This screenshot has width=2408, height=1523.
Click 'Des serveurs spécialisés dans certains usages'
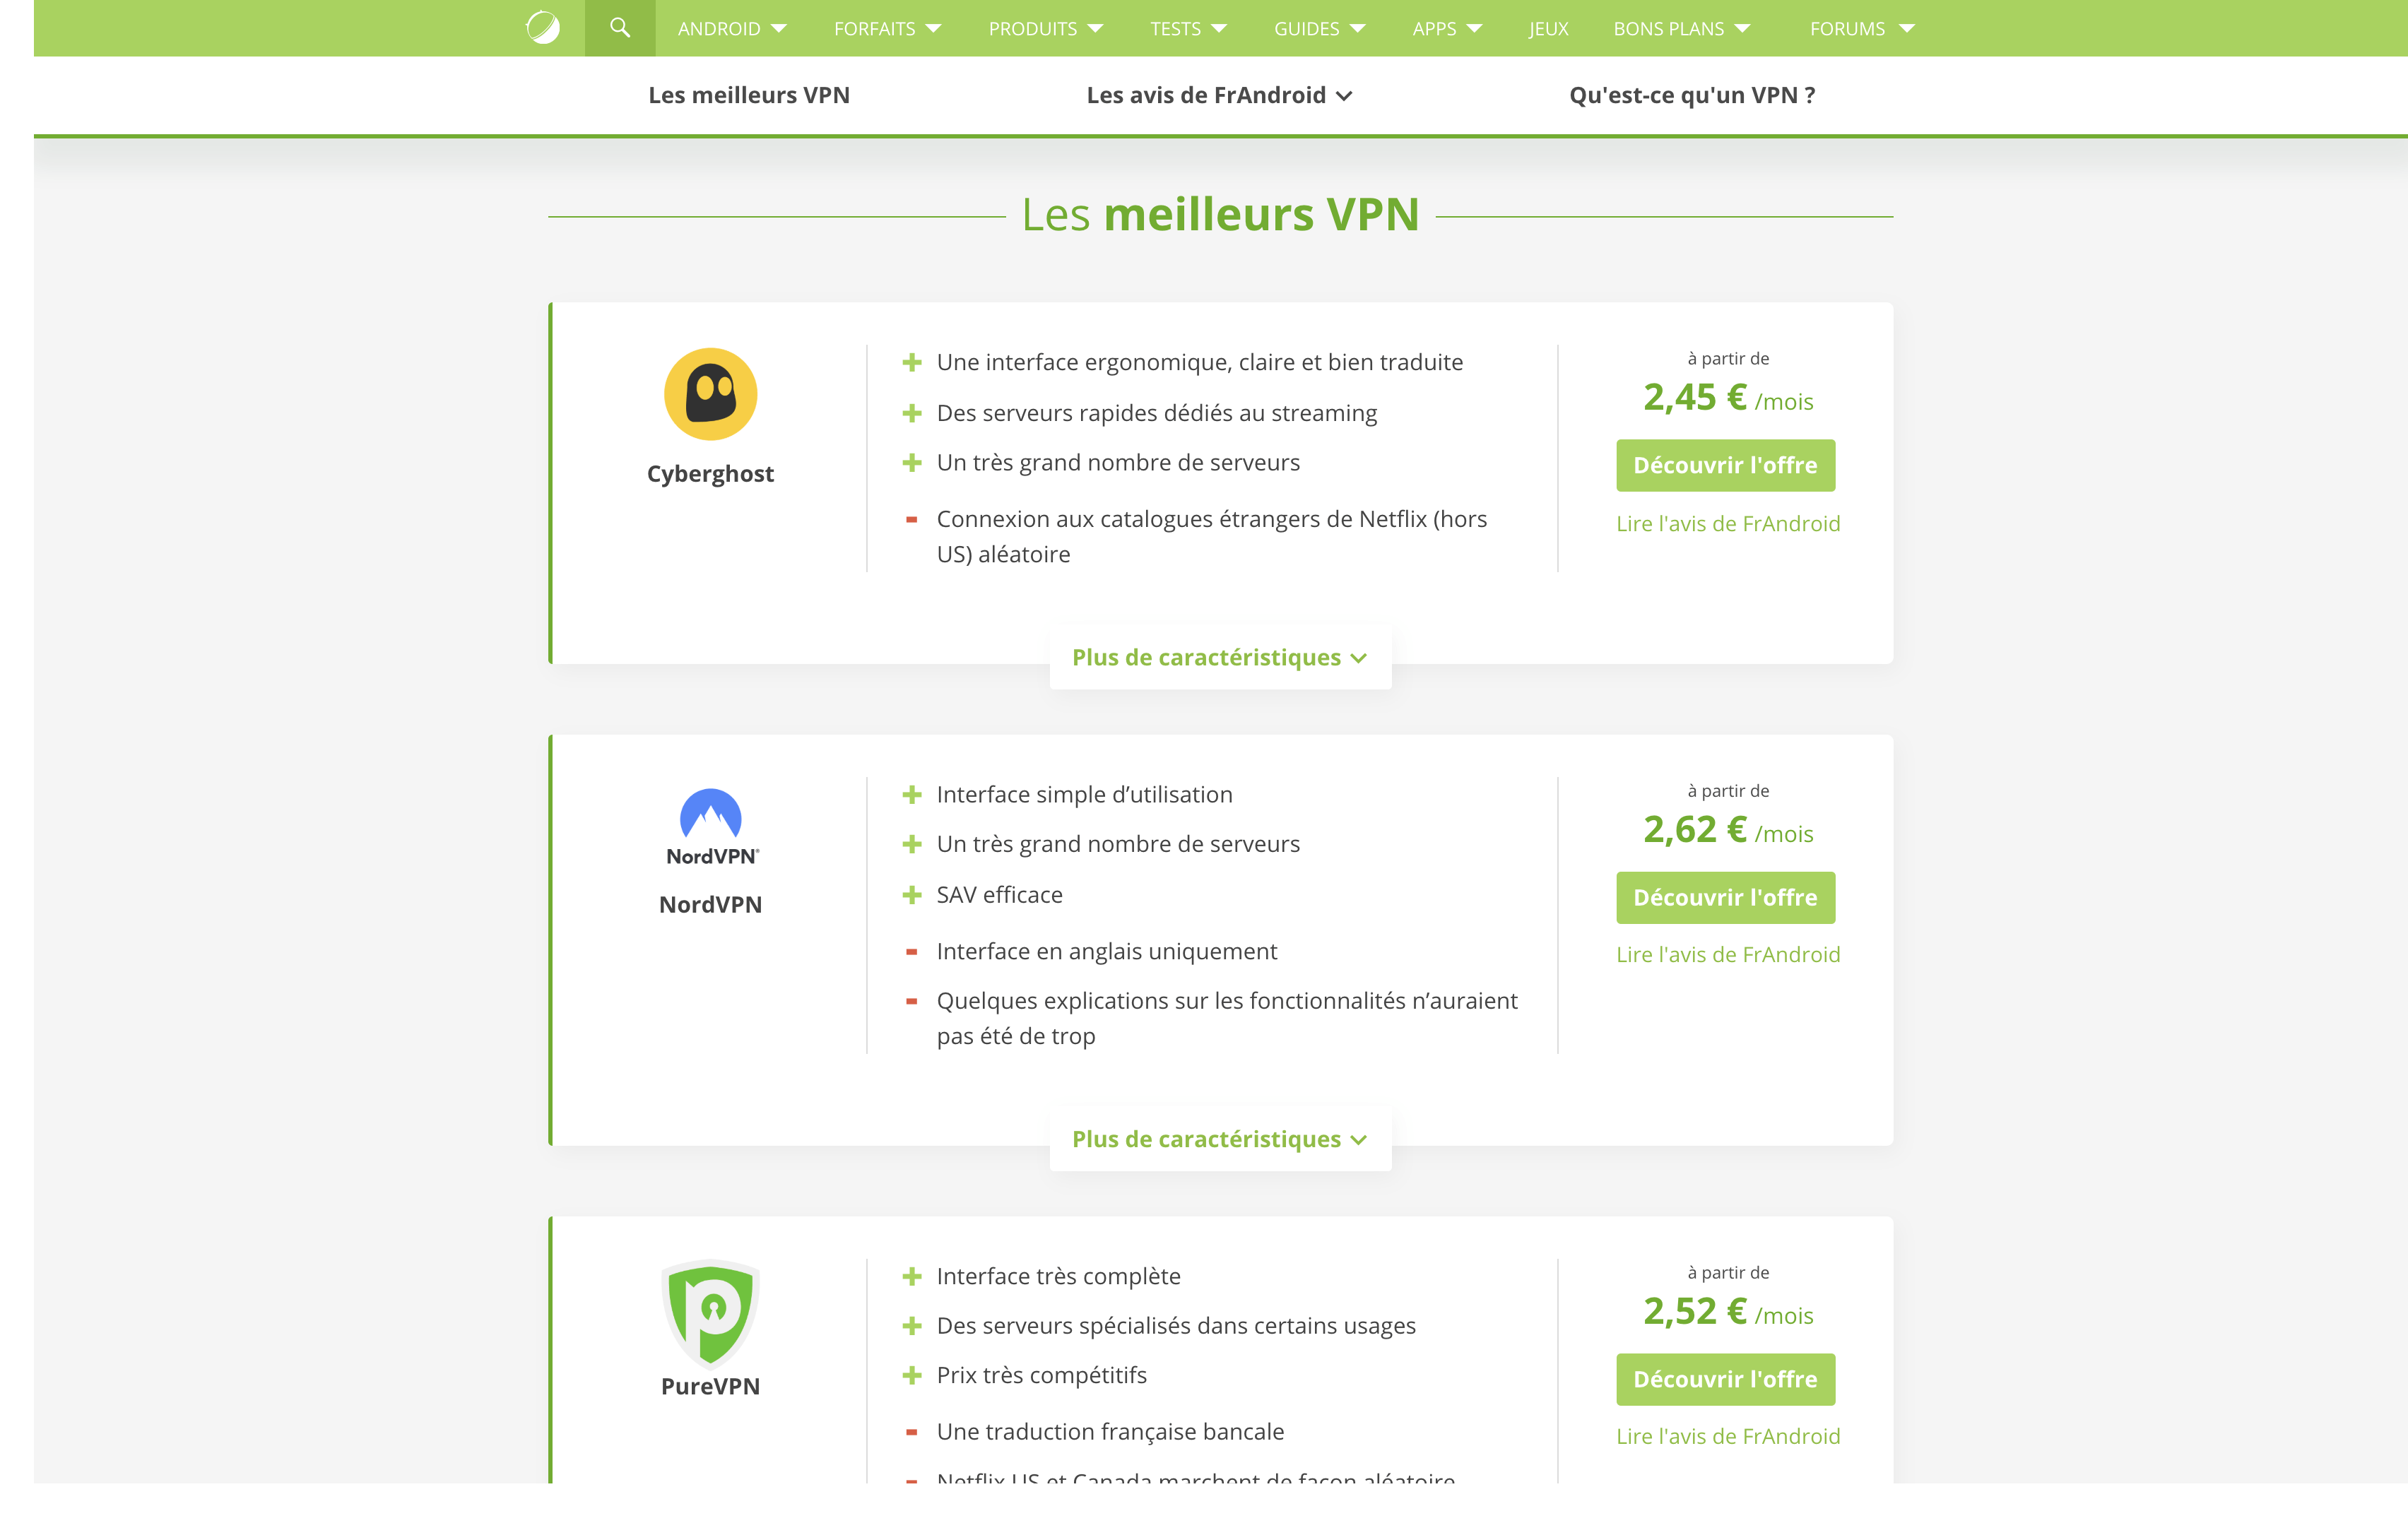tap(1176, 1325)
